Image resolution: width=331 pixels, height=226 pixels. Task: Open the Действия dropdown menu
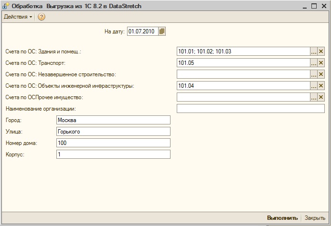pyautogui.click(x=18, y=17)
